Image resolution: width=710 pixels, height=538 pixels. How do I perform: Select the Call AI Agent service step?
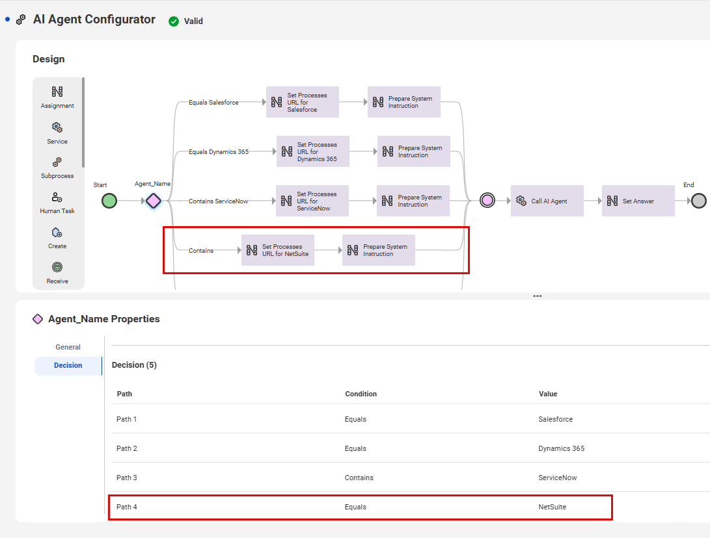click(547, 201)
